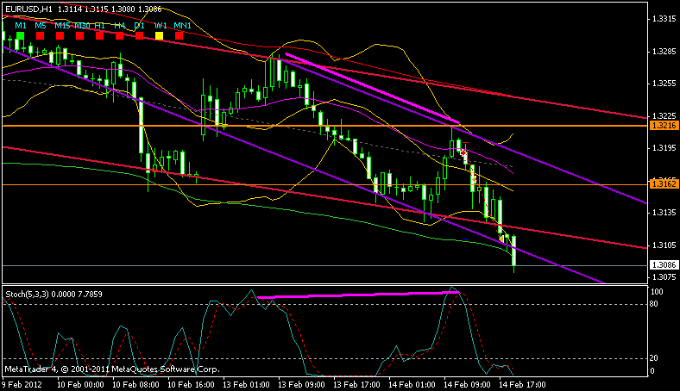Screen dimensions: 680x391
Task: Select the orange horizontal line at 1.3162
Action: coord(325,185)
